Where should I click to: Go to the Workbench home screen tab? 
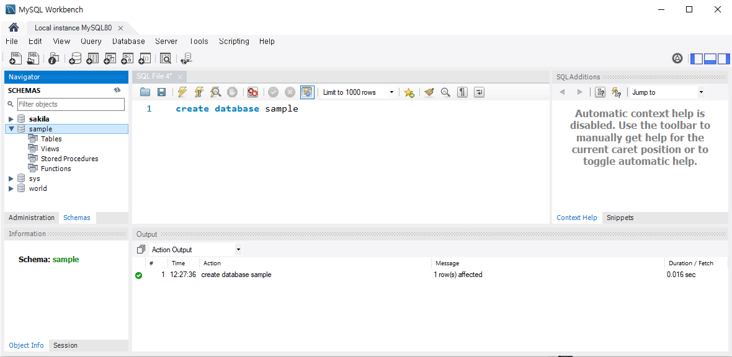pos(14,27)
